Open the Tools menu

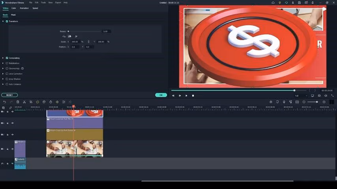click(x=43, y=3)
